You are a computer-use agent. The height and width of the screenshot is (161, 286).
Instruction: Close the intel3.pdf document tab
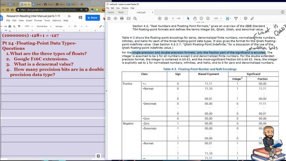[x=152, y=13]
